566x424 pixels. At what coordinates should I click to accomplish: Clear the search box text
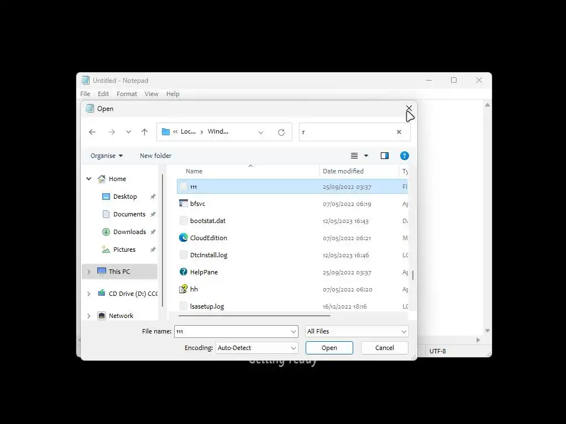399,132
